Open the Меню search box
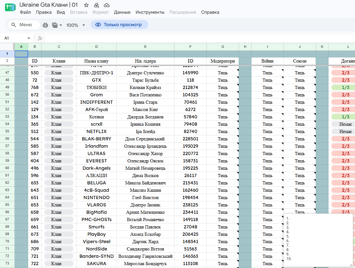This screenshot has width=355, height=268. [x=24, y=25]
